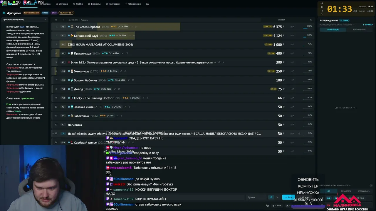Click the expand arrows icon in the Табакошка row
This screenshot has width=376, height=211.
[x=117, y=116]
